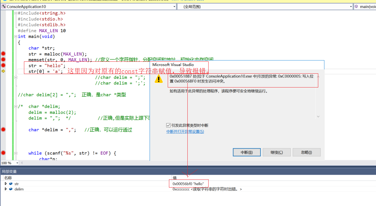
Task: Click the blue icon next to delim in Locals
Action: click(10, 189)
